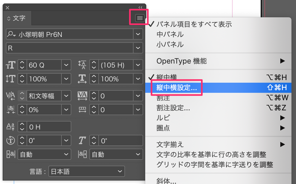Collapse panel using double-arrow icon
This screenshot has width=296, height=184.
(140, 7)
